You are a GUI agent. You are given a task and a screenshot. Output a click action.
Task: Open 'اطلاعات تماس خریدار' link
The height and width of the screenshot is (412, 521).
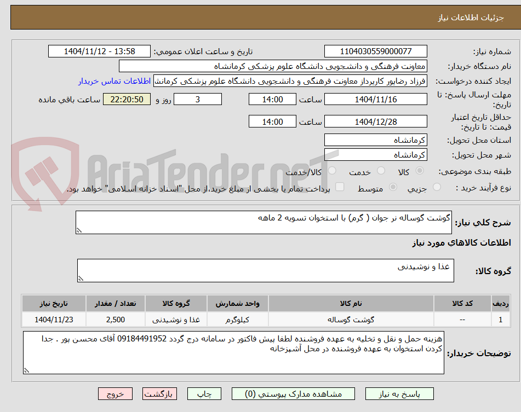coord(114,81)
